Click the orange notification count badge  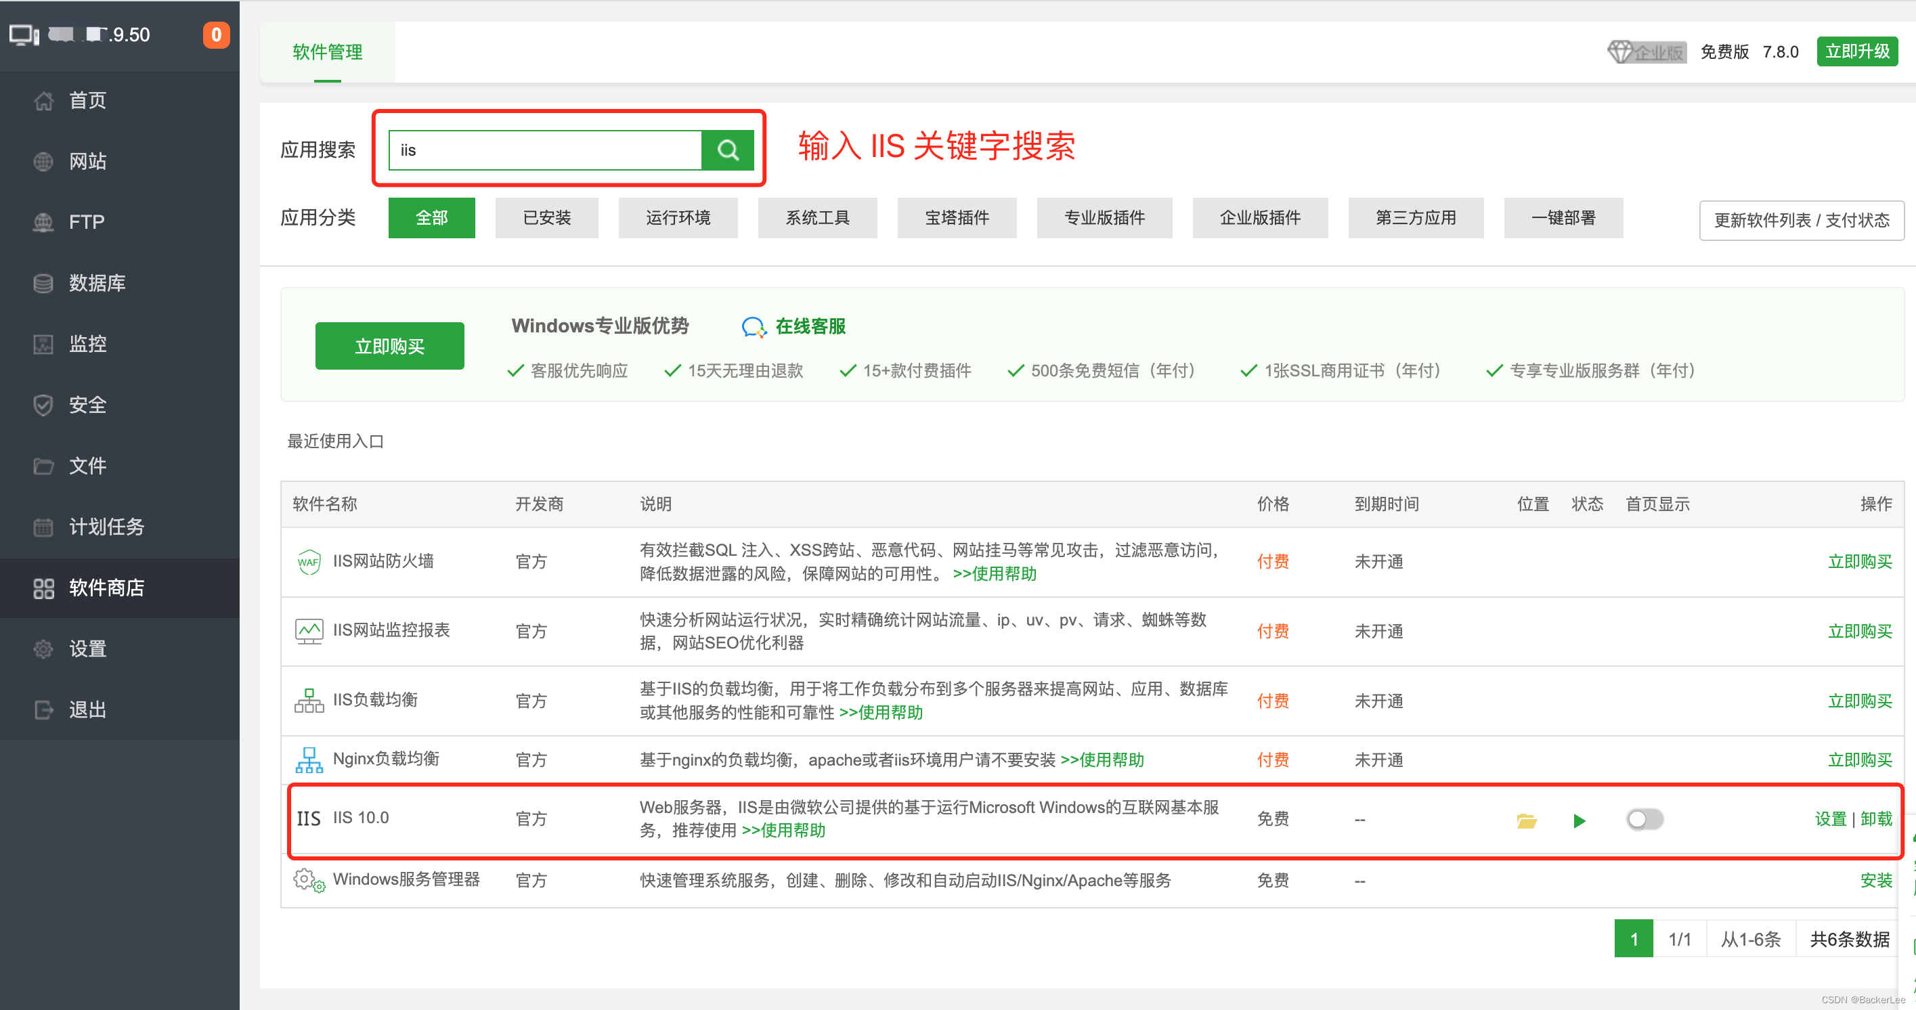point(217,35)
